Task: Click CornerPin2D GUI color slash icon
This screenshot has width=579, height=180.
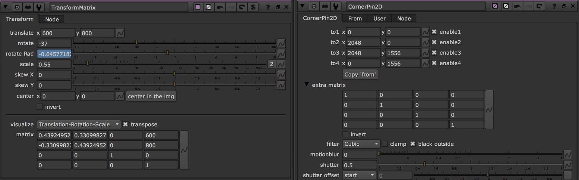Action: [x=506, y=6]
